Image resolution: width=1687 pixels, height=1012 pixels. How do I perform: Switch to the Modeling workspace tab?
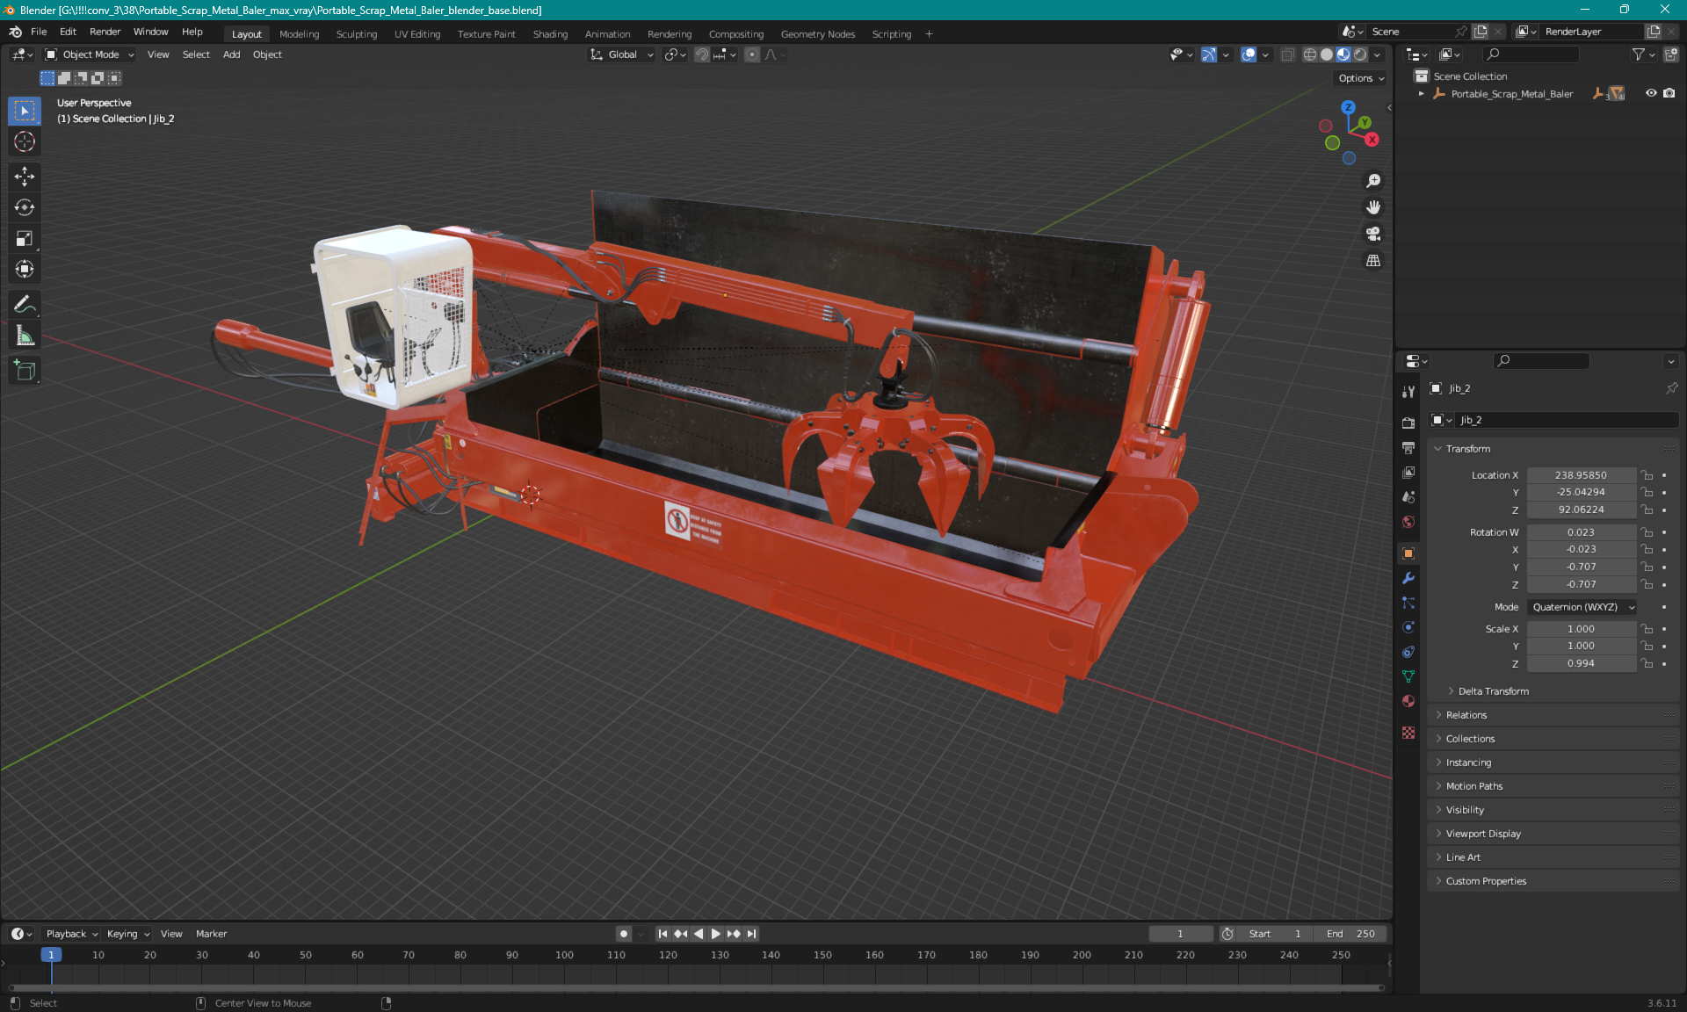pos(299,34)
